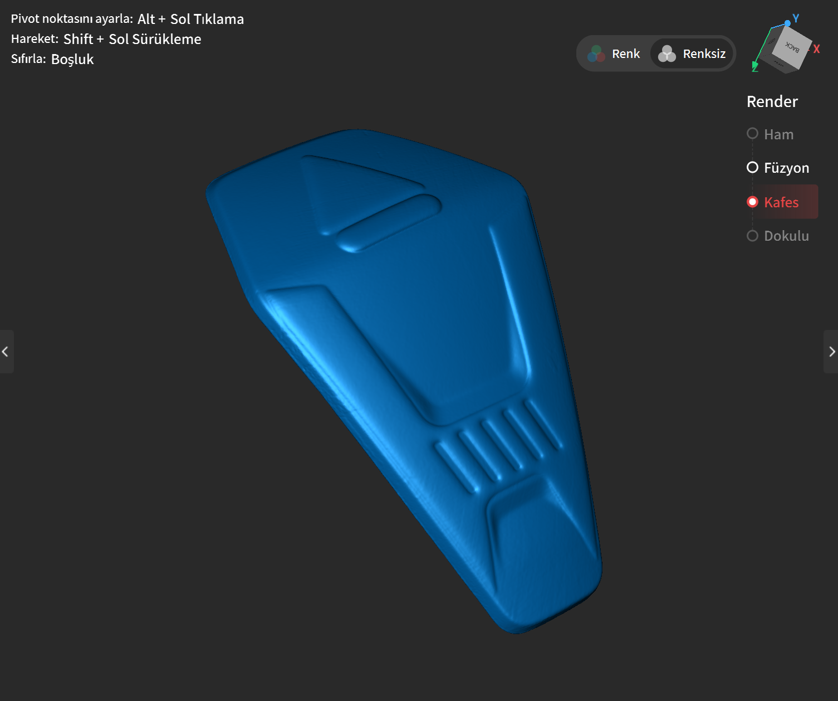Select the Dokulu render option
838x701 pixels.
(x=778, y=236)
